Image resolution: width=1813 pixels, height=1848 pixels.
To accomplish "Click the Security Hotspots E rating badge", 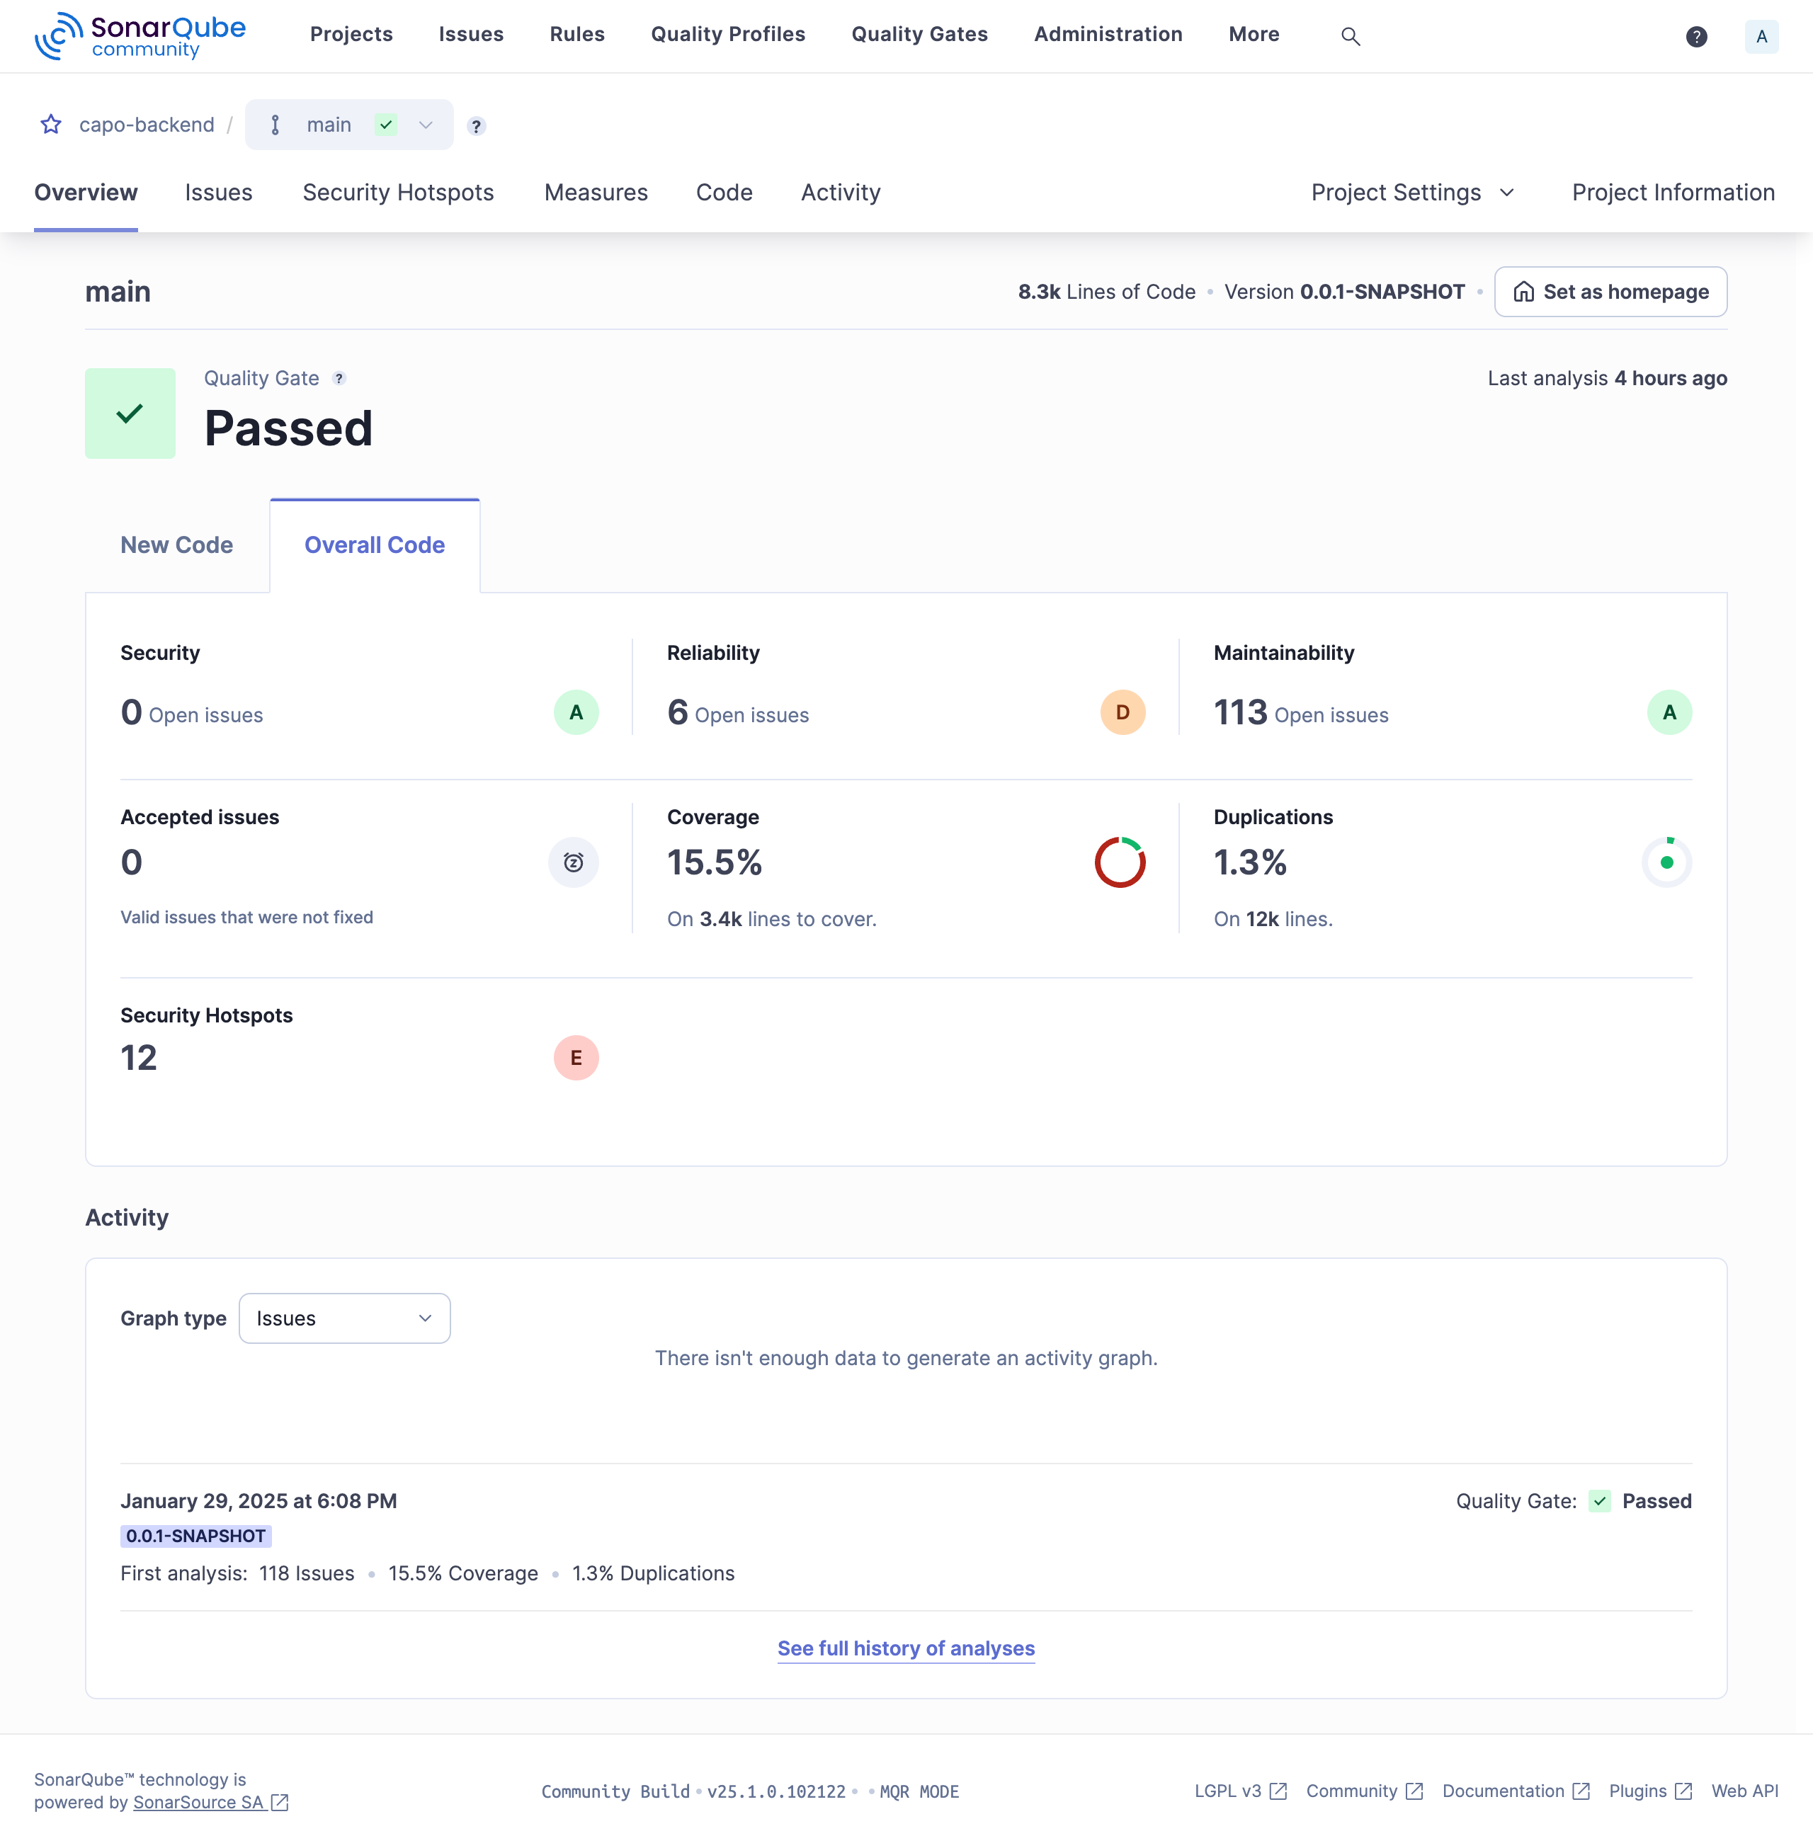I will (x=575, y=1058).
